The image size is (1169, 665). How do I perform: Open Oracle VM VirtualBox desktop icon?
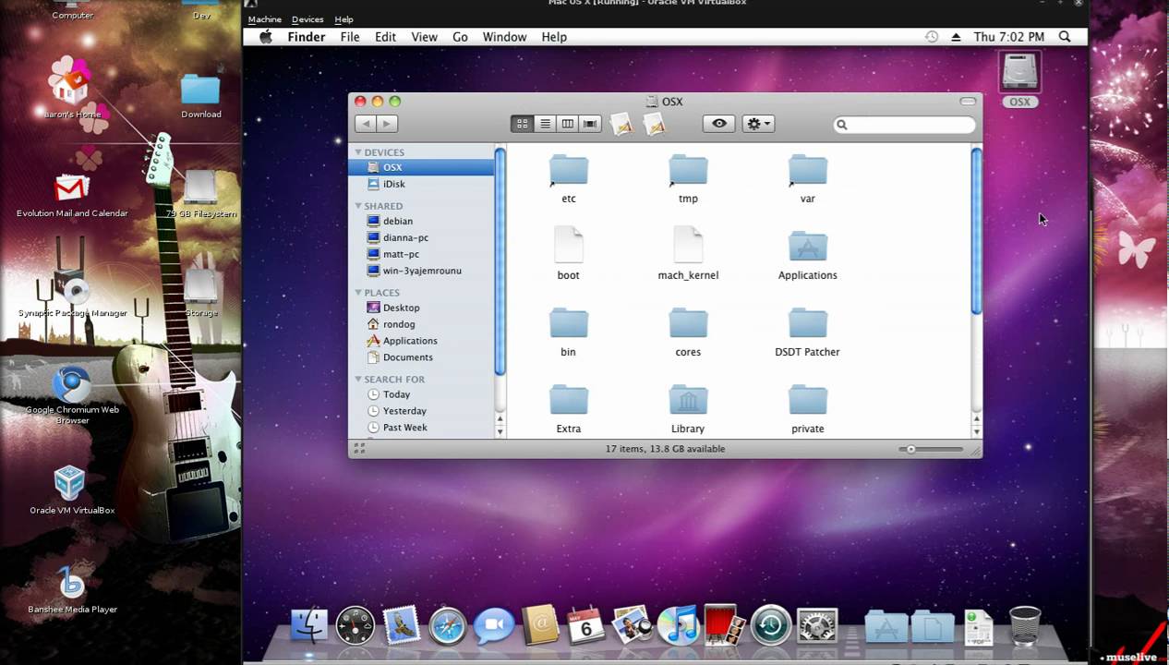point(71,490)
